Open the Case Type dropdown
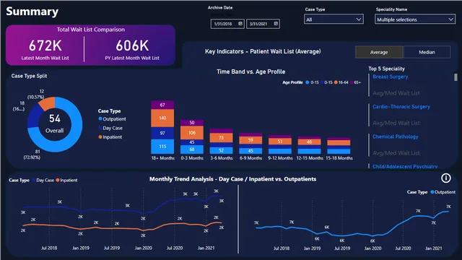Screen dimensions: 462x260 click(334, 19)
